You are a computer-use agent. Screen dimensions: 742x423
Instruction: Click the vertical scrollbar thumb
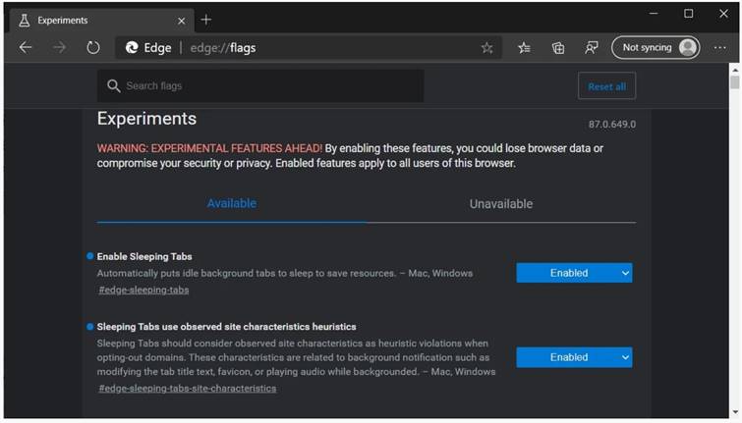[735, 82]
